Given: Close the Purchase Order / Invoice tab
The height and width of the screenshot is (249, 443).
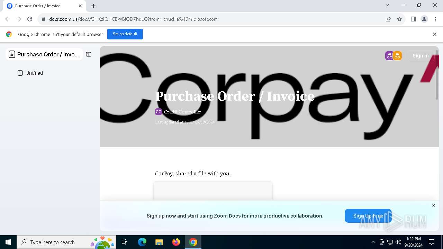Looking at the screenshot, I should 80,6.
